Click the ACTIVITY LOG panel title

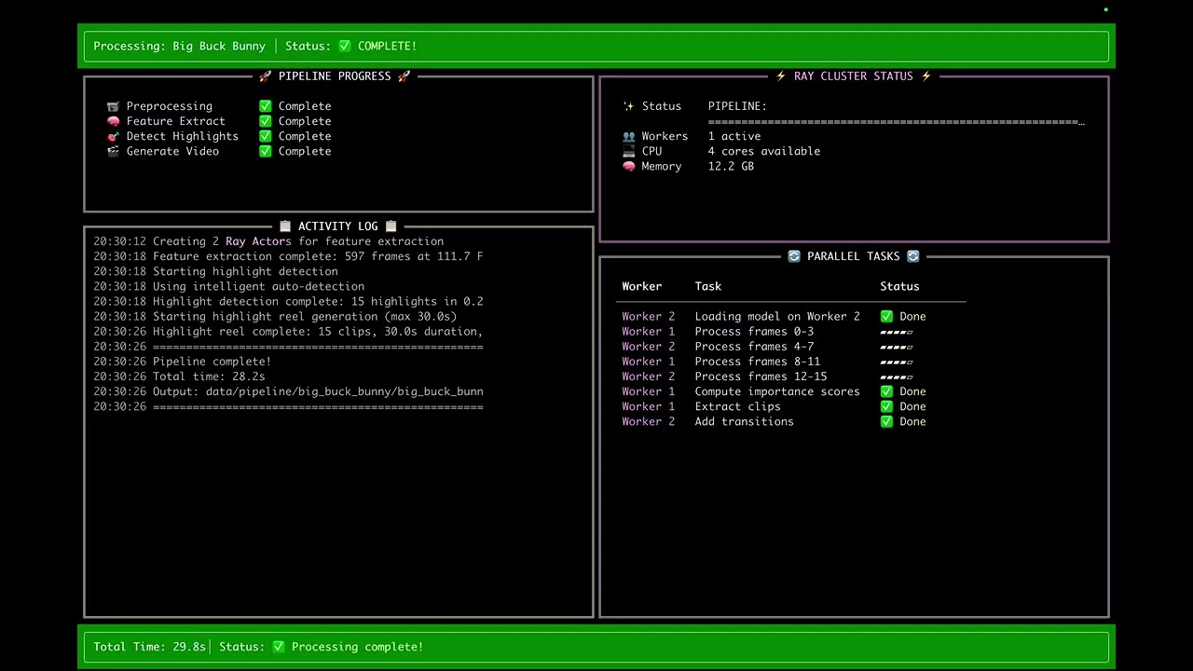coord(338,226)
